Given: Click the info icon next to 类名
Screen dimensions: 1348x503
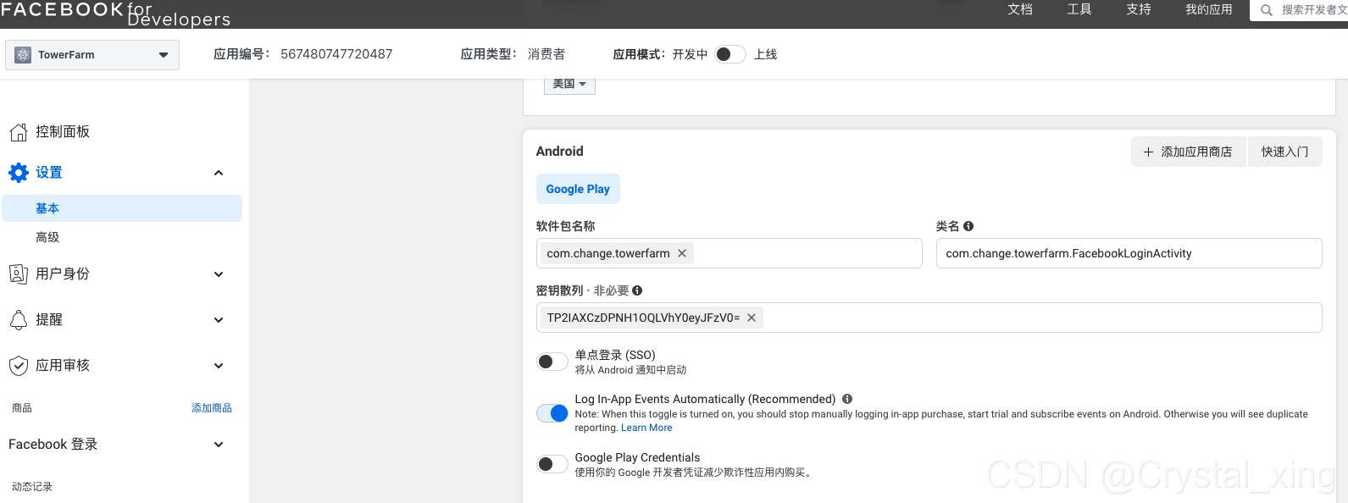Looking at the screenshot, I should pos(968,226).
